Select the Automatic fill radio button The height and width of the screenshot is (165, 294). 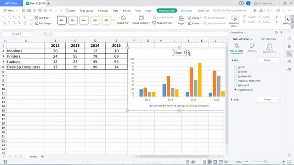[236, 90]
